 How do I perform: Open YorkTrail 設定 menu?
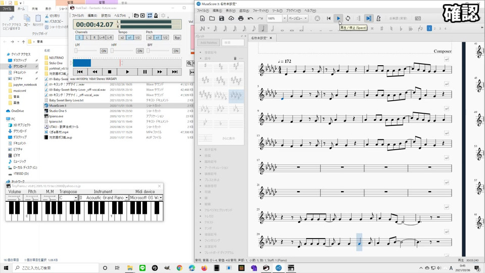point(106,16)
